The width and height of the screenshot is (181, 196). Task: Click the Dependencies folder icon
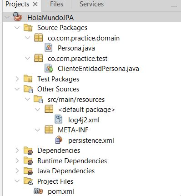pyautogui.click(x=28, y=151)
